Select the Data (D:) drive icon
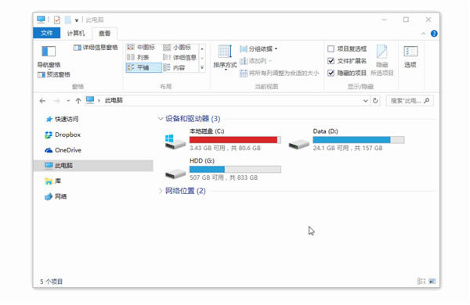This screenshot has width=470, height=305. 299,145
